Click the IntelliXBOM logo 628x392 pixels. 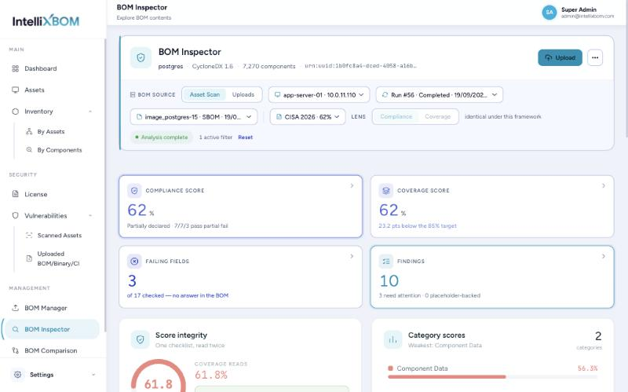(46, 21)
